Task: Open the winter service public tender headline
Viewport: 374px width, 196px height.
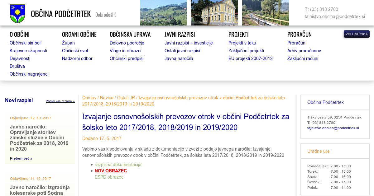Action: click(x=39, y=138)
